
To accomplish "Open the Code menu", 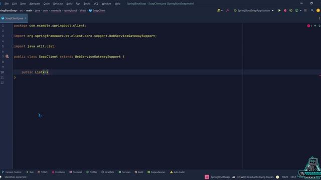I will click(47, 3).
